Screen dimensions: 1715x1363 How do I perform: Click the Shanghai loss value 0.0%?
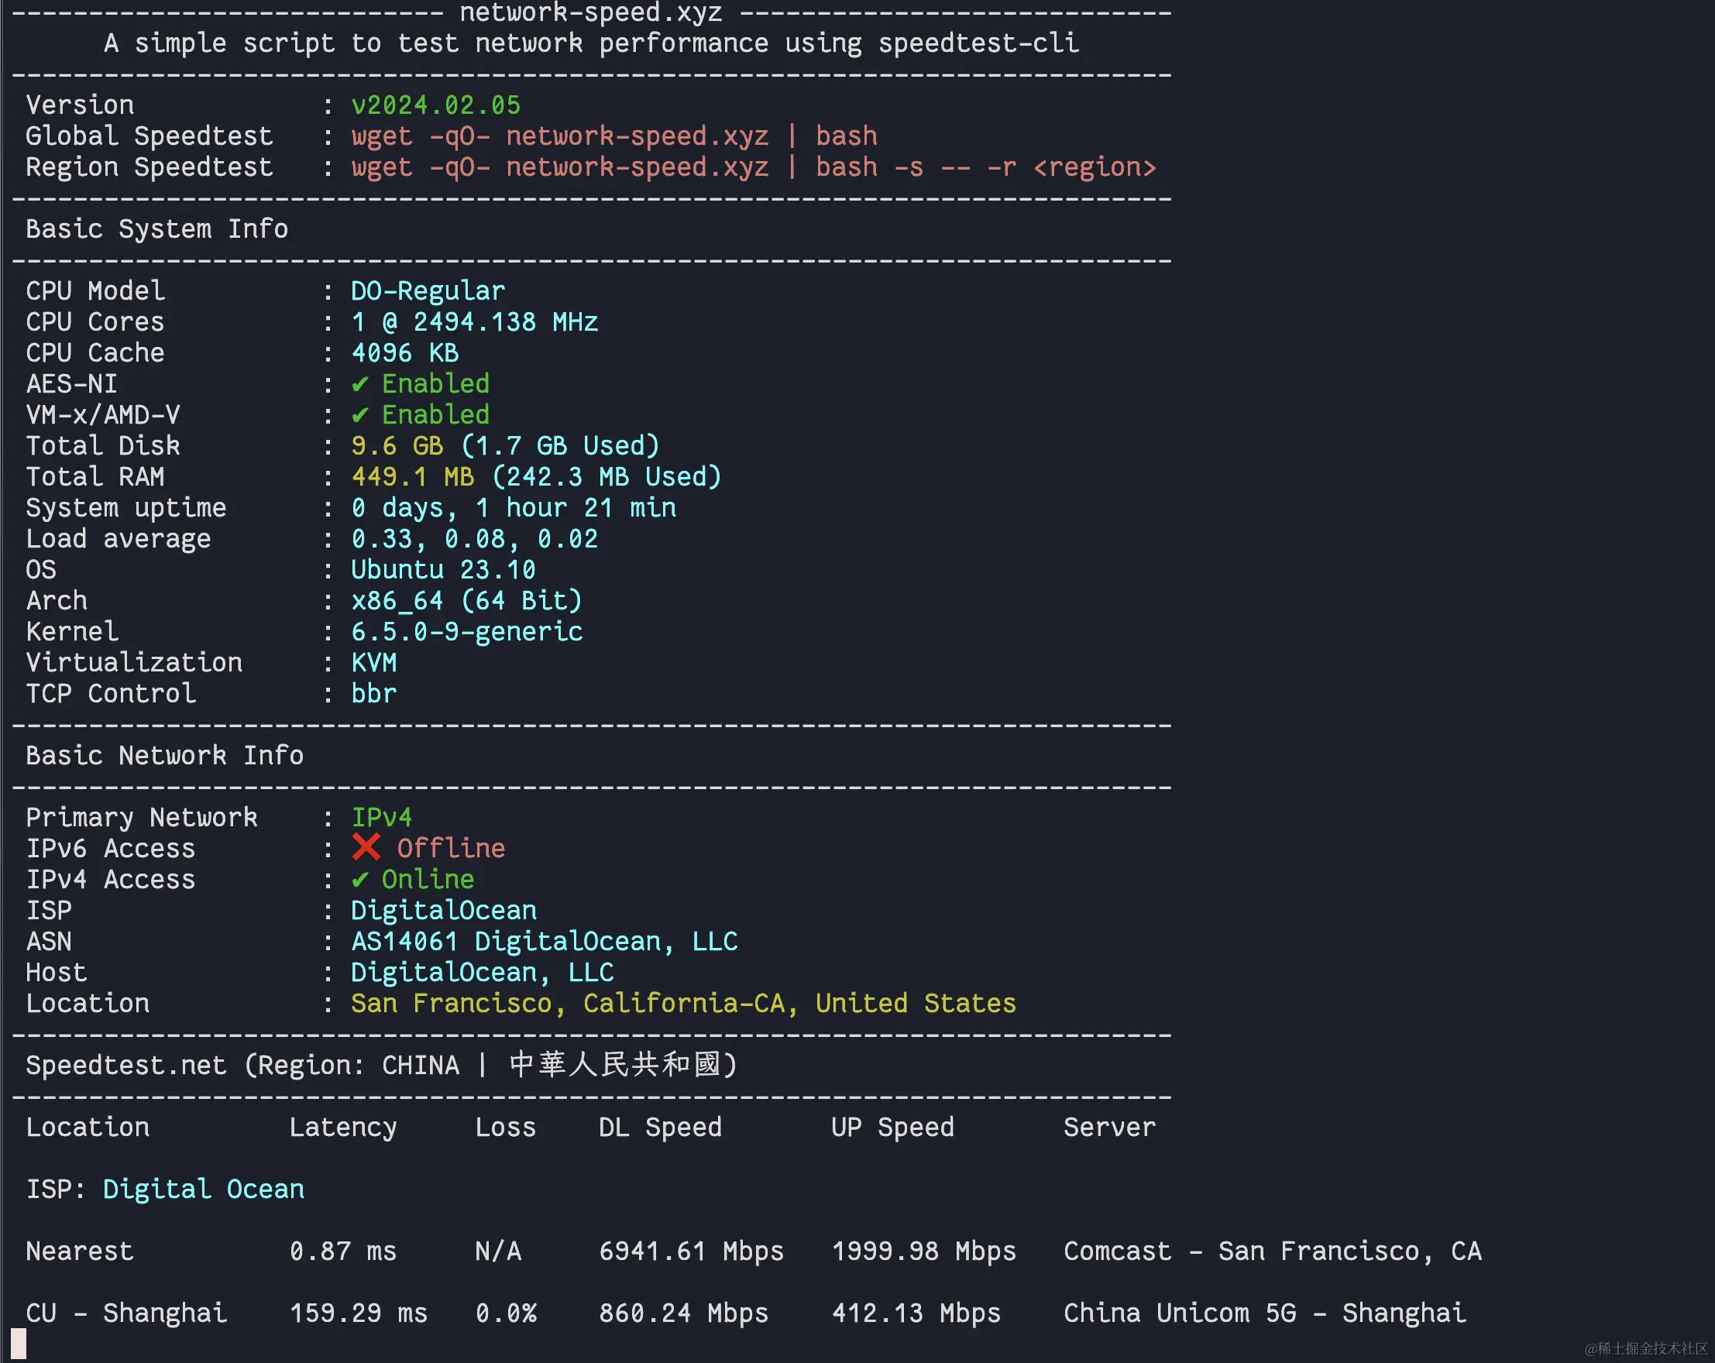(505, 1313)
